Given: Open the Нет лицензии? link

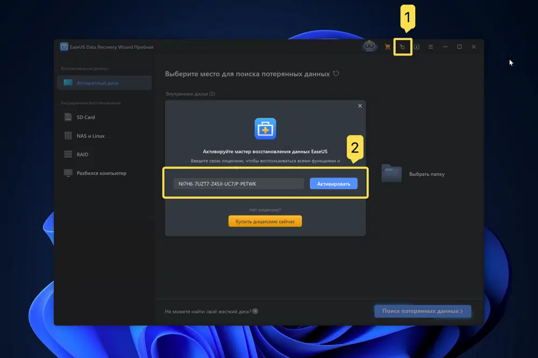Looking at the screenshot, I should (265, 209).
